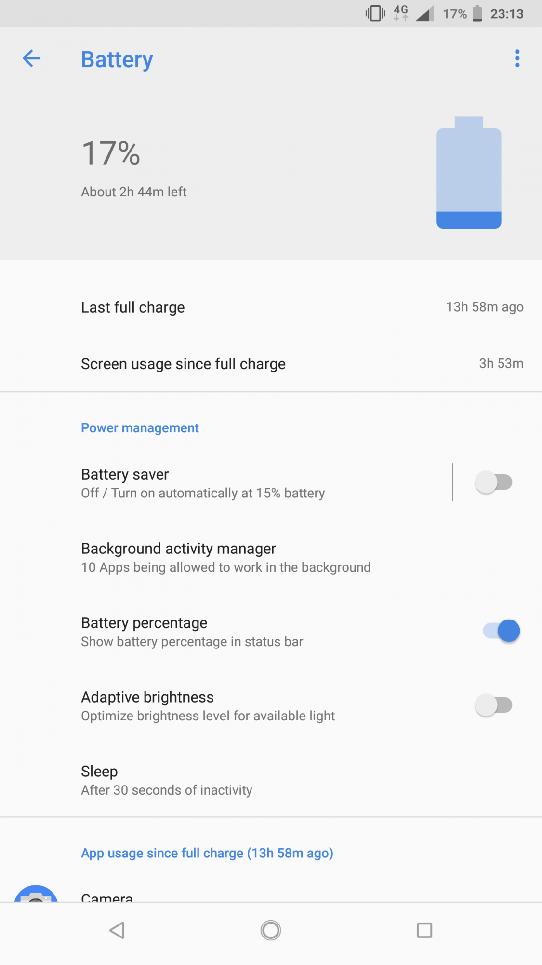Tap the Battery page title

coord(117,59)
